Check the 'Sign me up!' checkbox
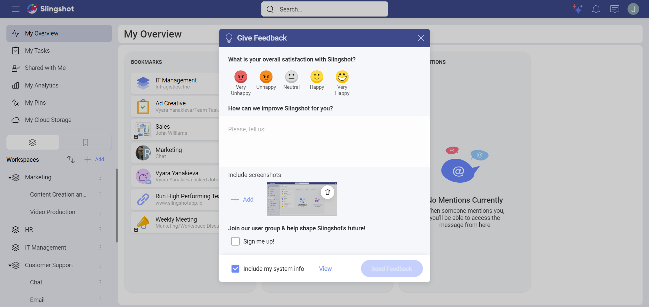This screenshot has width=649, height=307. pyautogui.click(x=235, y=241)
